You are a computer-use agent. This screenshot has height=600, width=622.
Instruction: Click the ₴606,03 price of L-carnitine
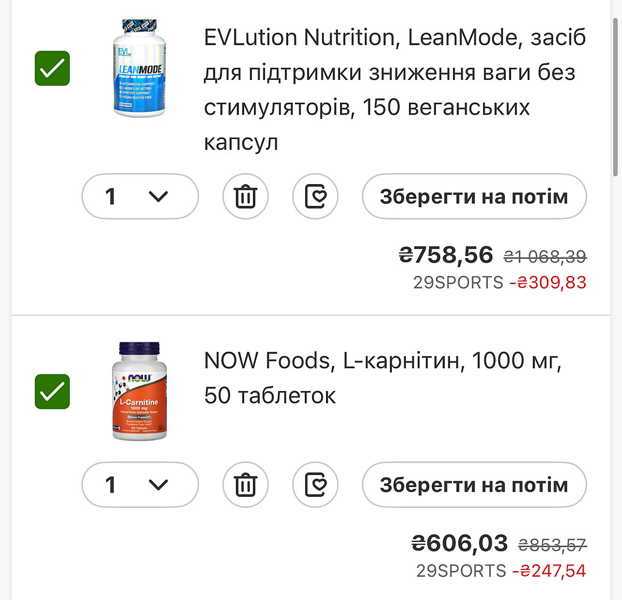pyautogui.click(x=459, y=543)
